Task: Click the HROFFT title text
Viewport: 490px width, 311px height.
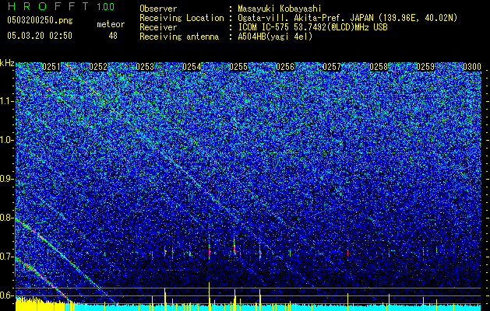Action: (48, 6)
